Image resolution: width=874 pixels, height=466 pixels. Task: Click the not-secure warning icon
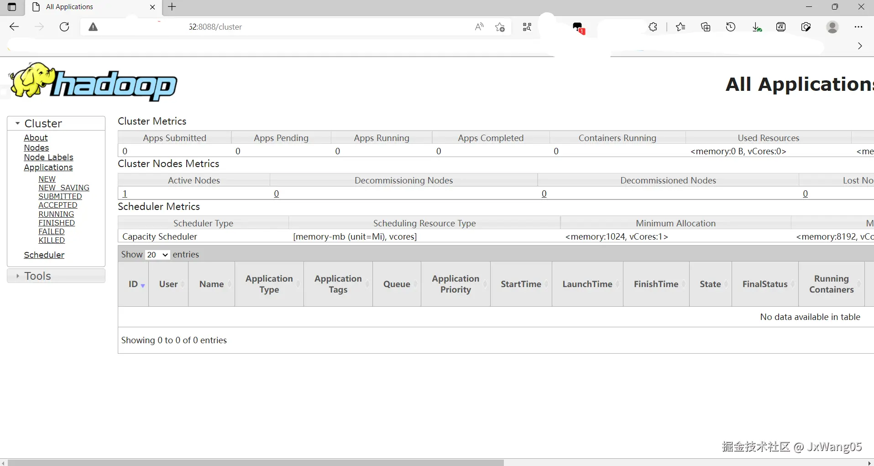click(93, 27)
